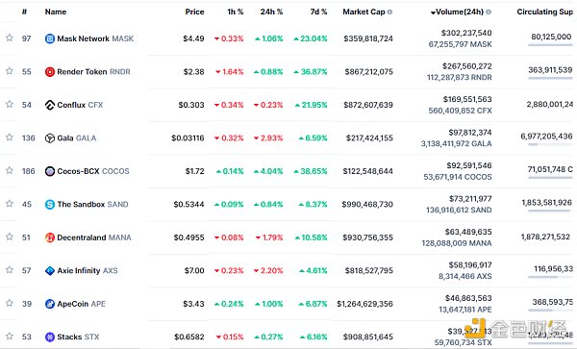Sort by the 24h % column header

[x=271, y=12]
